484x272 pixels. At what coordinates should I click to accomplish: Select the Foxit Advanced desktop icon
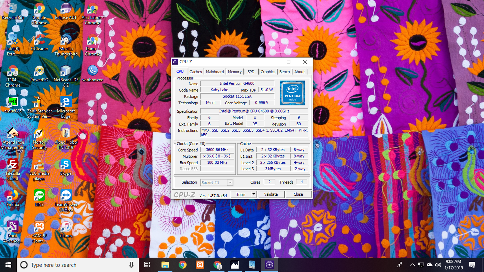point(13,232)
